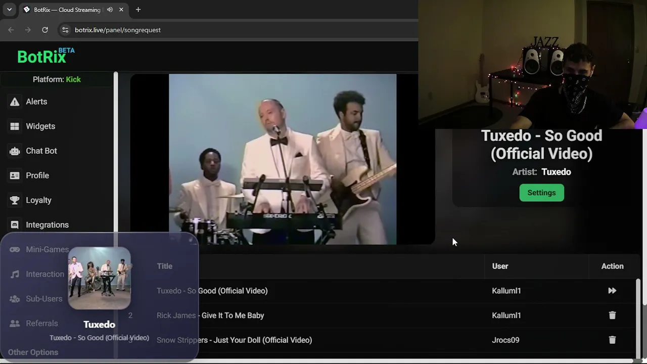Click the Action column header
Viewport: 647px width, 364px height.
(612, 266)
